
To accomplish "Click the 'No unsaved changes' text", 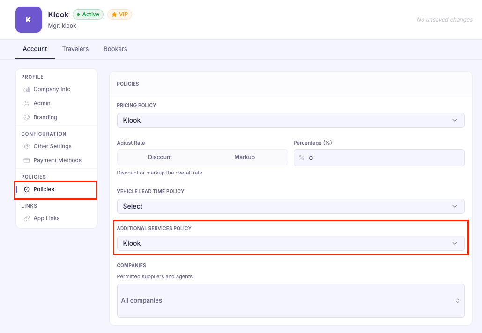I will (x=445, y=20).
